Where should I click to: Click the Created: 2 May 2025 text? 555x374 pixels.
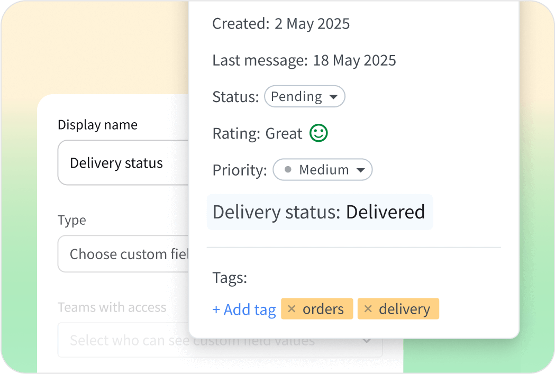pyautogui.click(x=280, y=23)
